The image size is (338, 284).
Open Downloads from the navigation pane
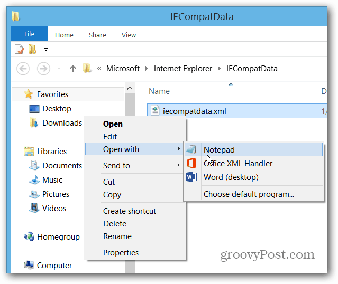62,123
